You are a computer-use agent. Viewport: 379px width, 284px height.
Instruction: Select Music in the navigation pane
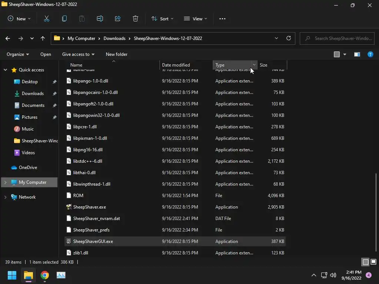(x=27, y=129)
